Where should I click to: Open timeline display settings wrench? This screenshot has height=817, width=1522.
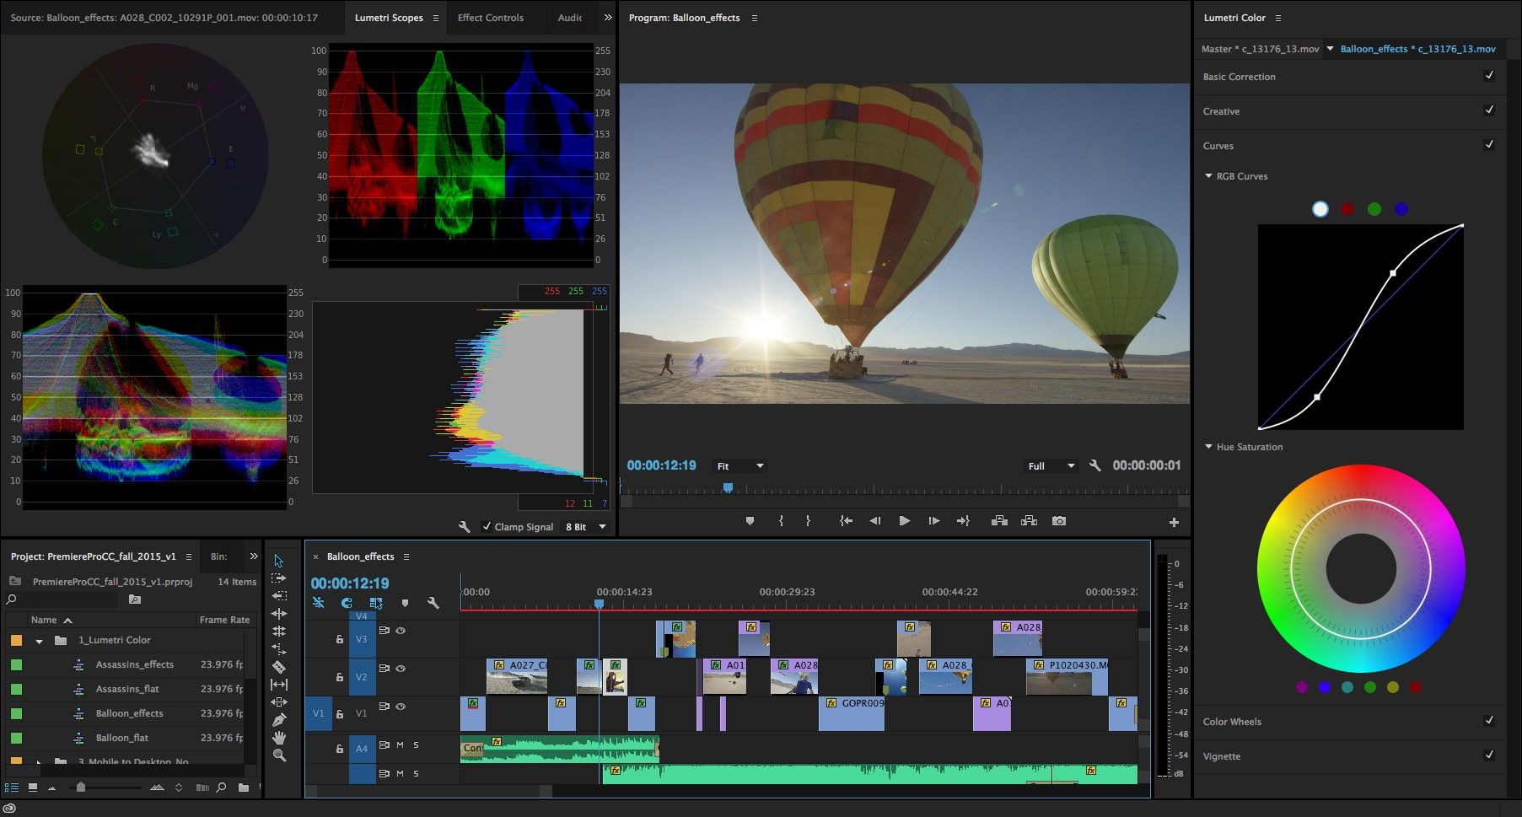pos(433,603)
